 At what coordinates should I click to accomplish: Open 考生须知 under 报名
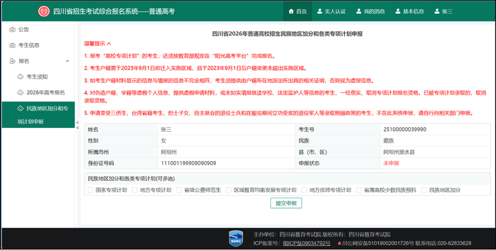[38, 76]
